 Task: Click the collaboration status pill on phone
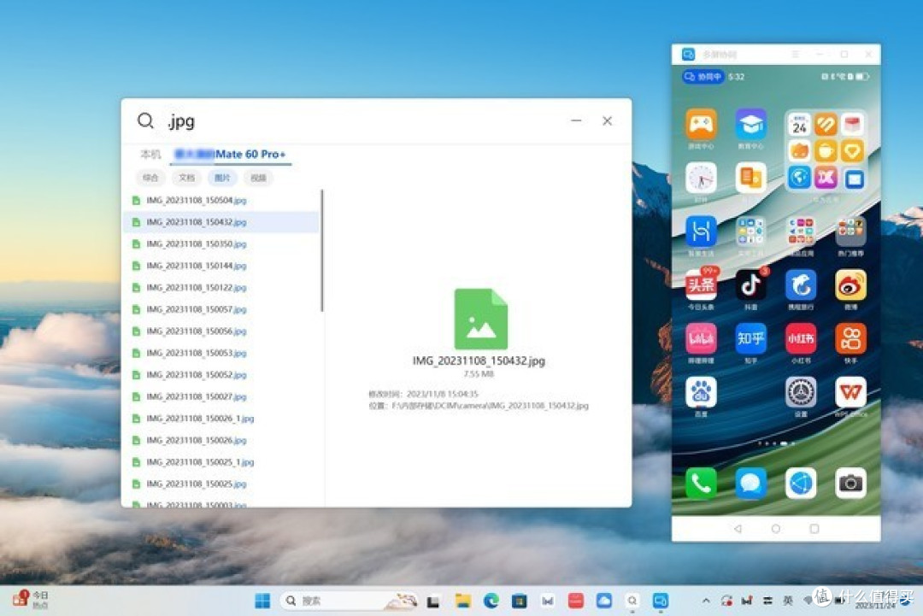click(703, 77)
